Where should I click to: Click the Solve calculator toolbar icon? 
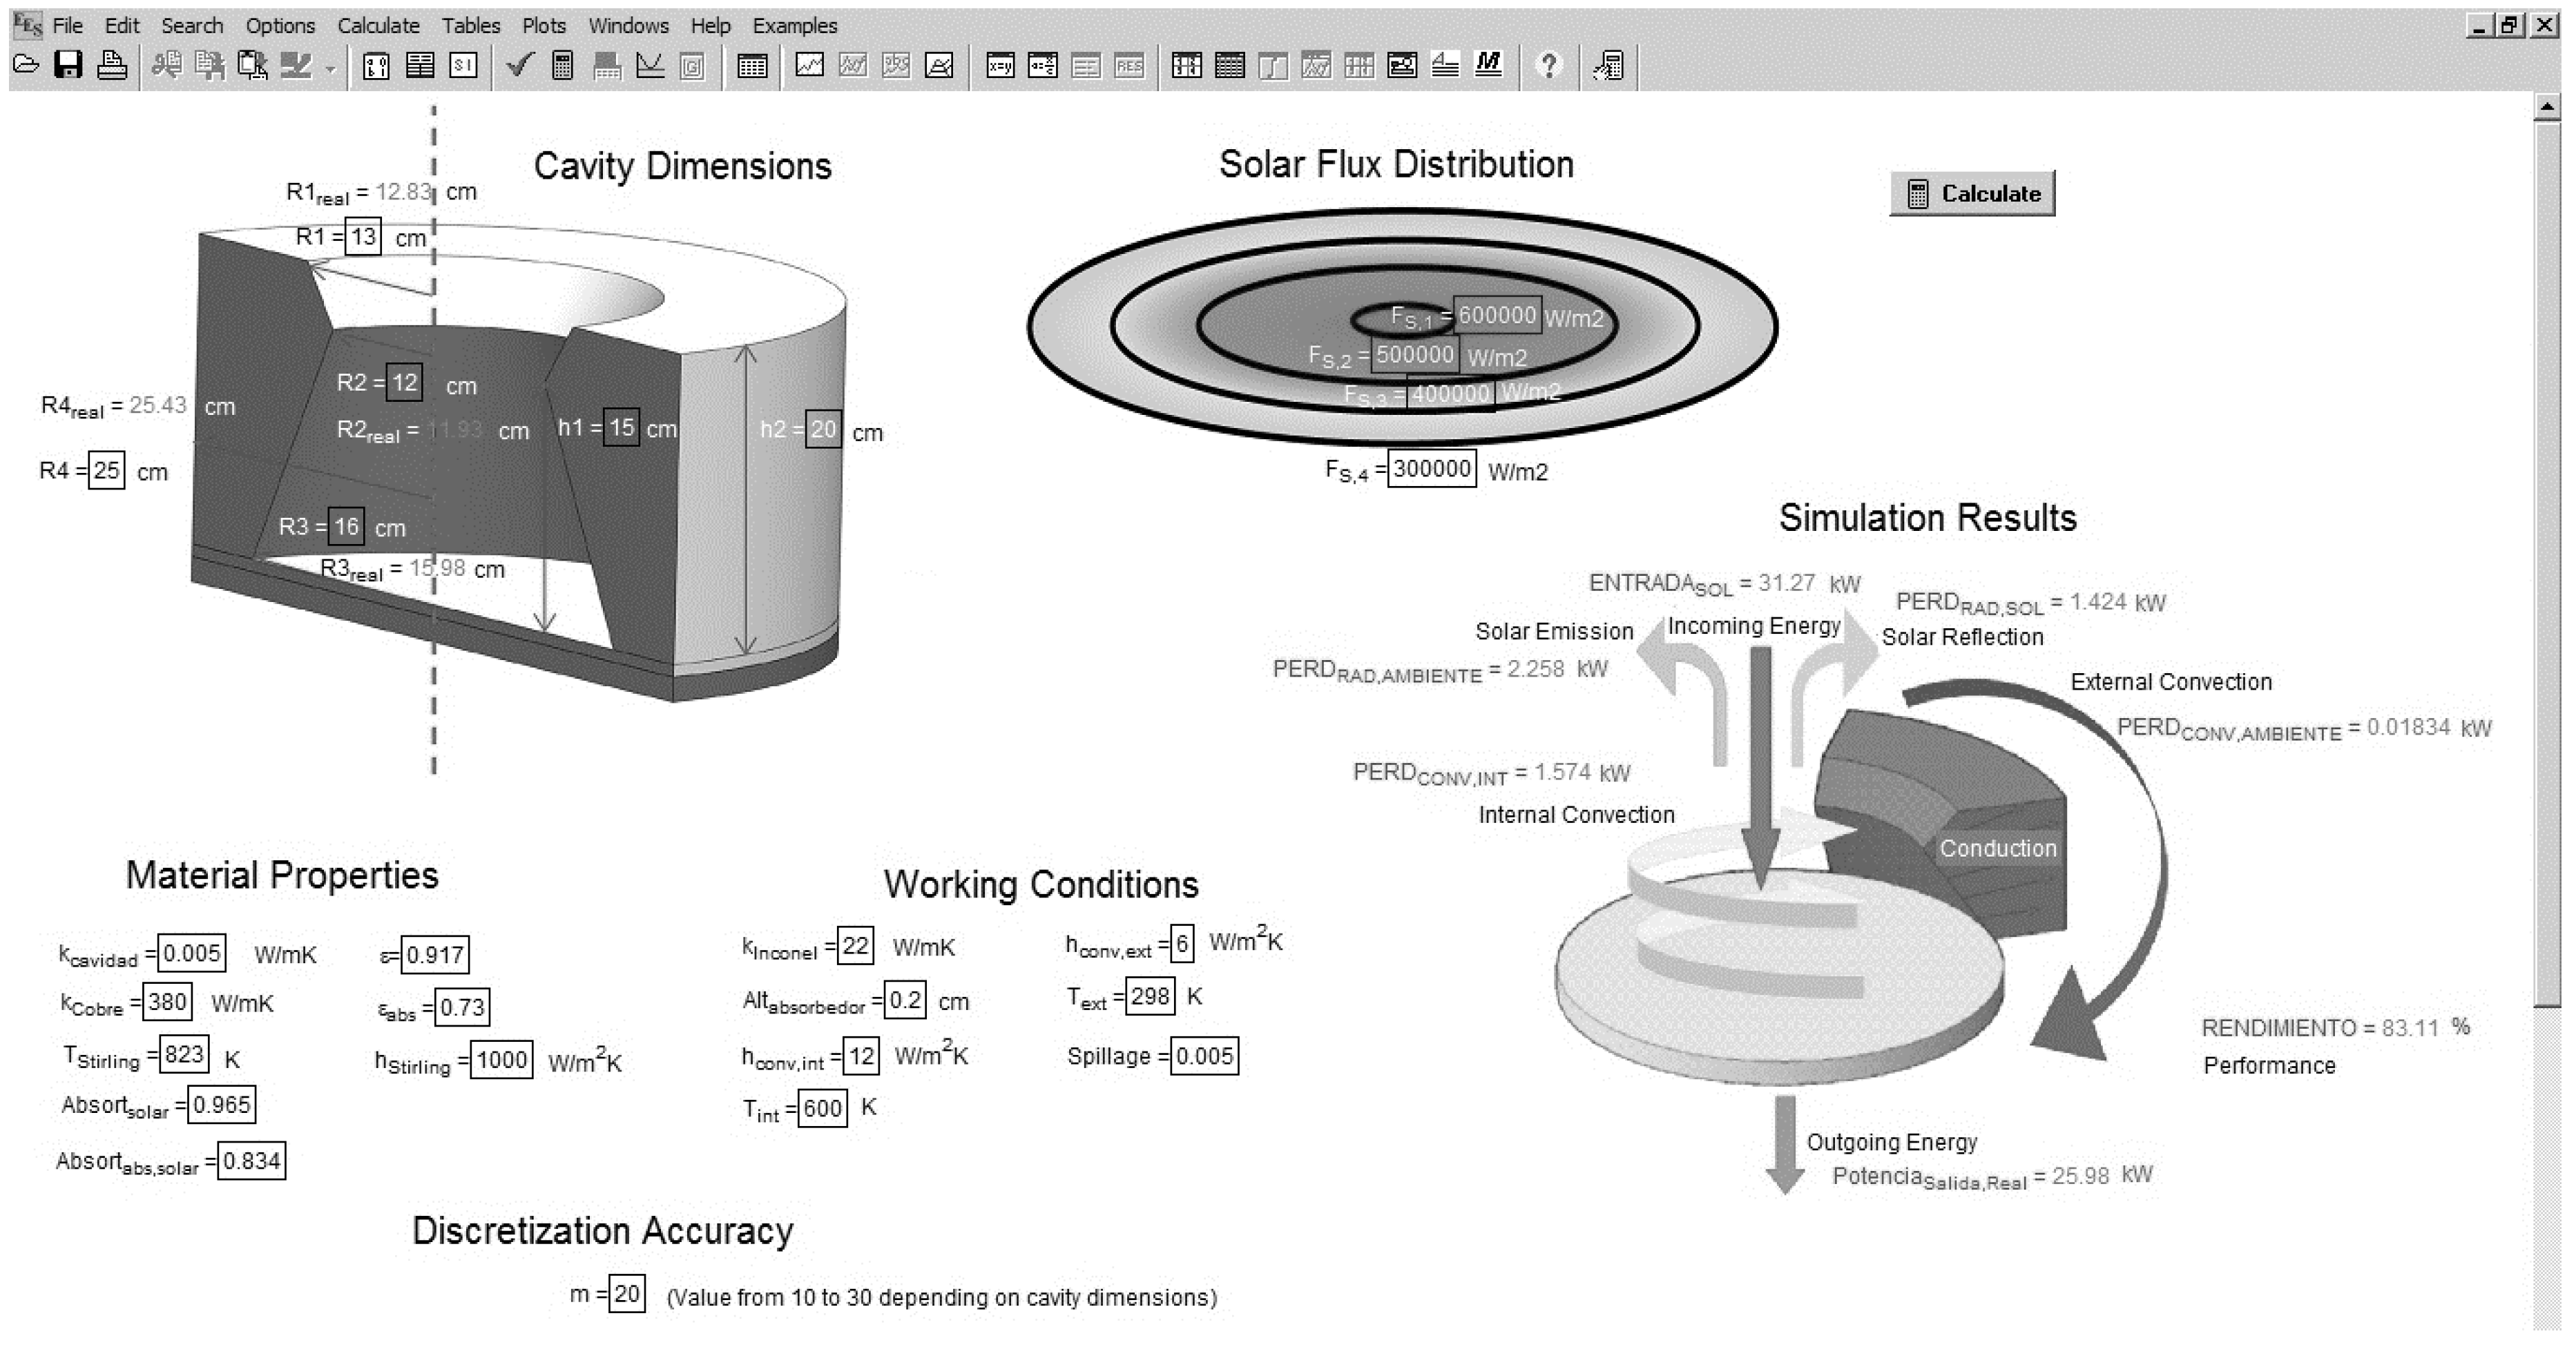[562, 66]
